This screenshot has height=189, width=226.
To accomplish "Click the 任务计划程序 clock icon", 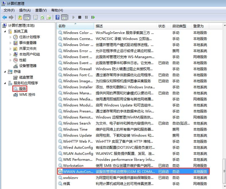I will (15, 37).
